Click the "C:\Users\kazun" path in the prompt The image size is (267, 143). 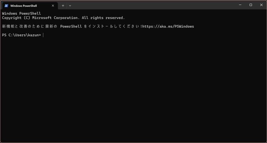23,35
